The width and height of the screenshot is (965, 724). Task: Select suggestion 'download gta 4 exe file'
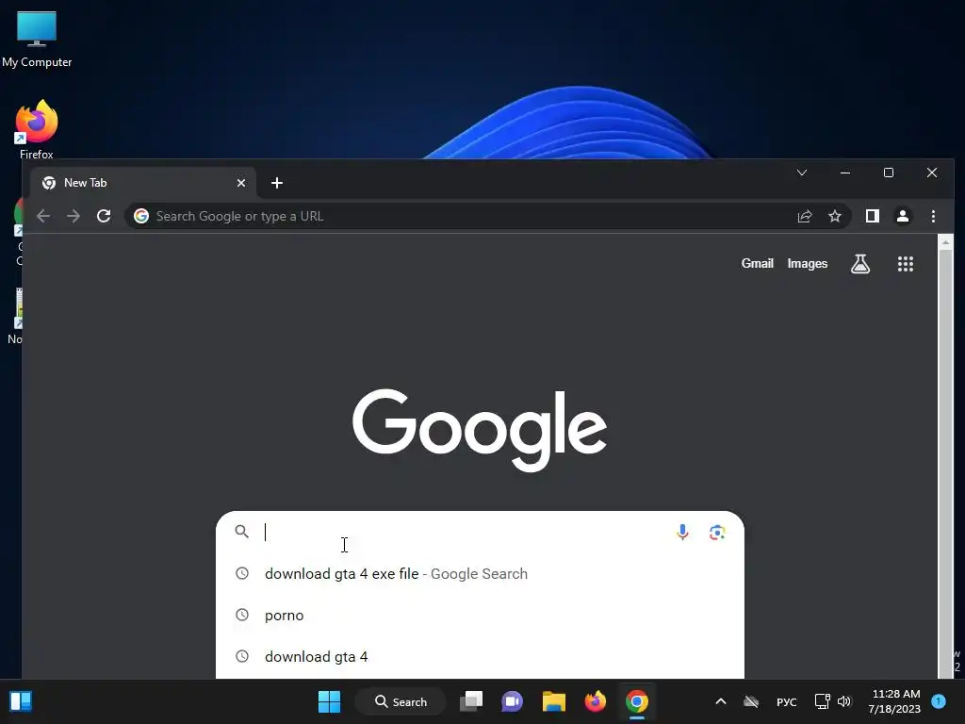pyautogui.click(x=480, y=574)
